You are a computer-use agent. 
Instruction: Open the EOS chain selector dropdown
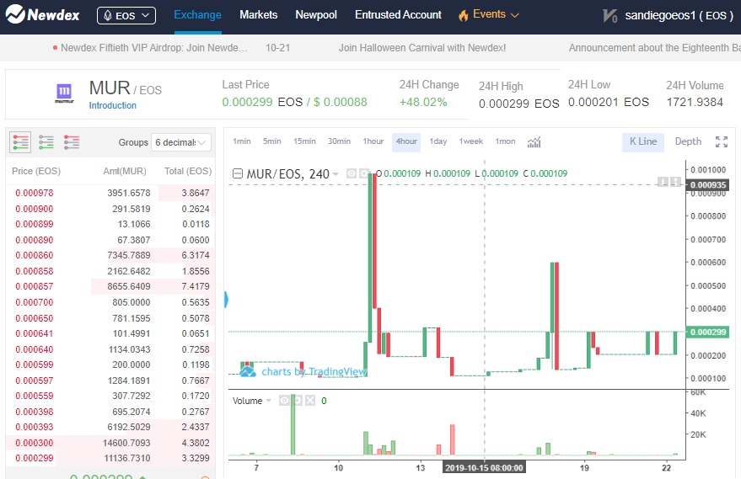(x=126, y=15)
